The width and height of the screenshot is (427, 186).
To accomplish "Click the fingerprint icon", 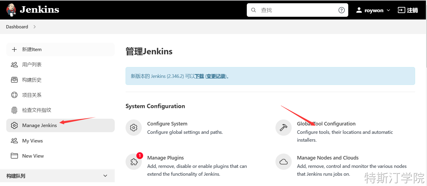I will click(14, 110).
